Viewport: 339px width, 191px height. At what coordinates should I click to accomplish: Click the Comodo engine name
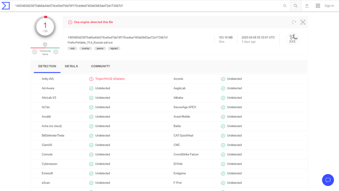(x=47, y=155)
